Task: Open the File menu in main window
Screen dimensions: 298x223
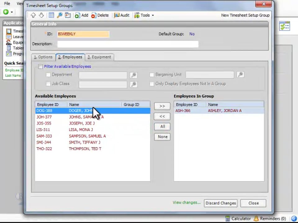Action: [7, 4]
